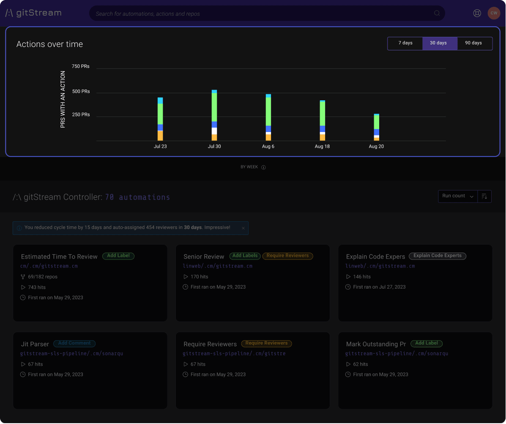Click the Require Reviewers tag on Require Reviewers card
Image resolution: width=506 pixels, height=424 pixels.
tap(266, 343)
